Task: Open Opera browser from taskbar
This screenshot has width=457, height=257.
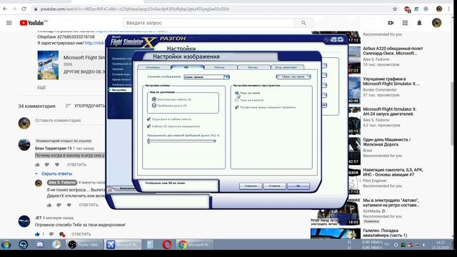Action: pos(166,244)
